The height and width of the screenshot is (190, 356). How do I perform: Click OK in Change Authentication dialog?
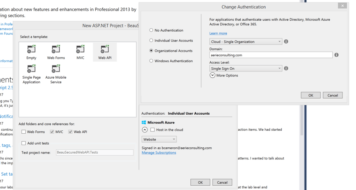(310, 95)
